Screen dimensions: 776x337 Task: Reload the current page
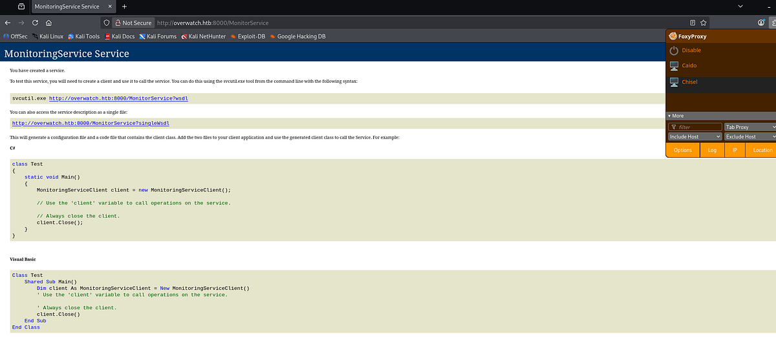pos(35,22)
